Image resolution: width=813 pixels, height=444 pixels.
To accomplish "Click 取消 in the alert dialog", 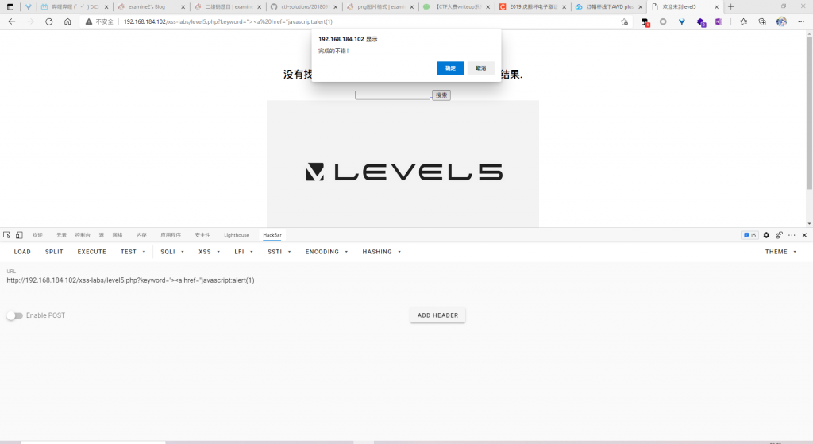I will point(481,68).
